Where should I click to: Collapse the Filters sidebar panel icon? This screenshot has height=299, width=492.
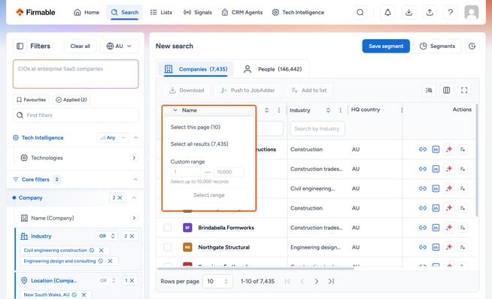(20, 46)
